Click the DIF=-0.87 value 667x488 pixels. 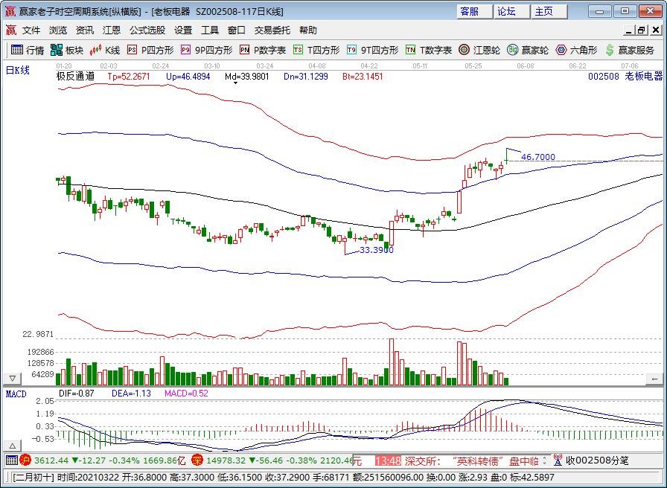[x=77, y=394]
